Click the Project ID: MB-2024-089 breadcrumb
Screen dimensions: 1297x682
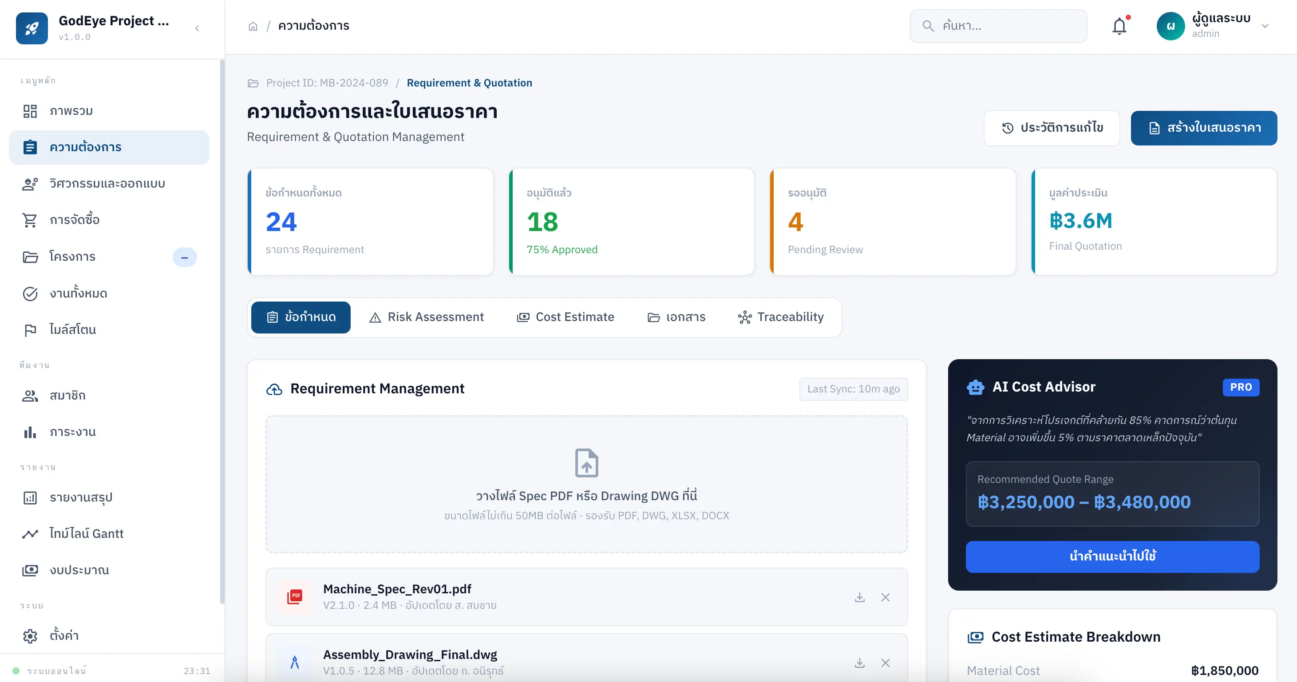[x=327, y=83]
